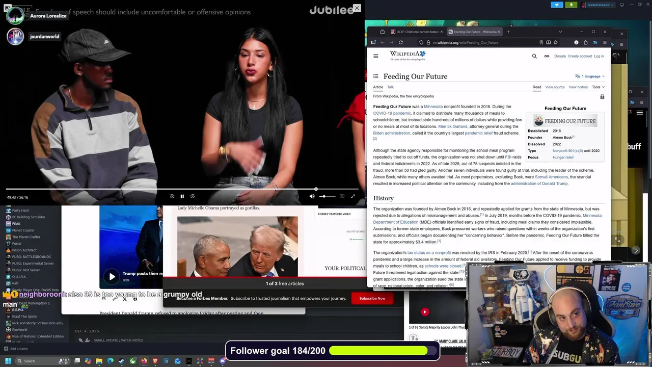Rewind the video with the skip-back icon
The image size is (652, 367).
[x=172, y=196]
